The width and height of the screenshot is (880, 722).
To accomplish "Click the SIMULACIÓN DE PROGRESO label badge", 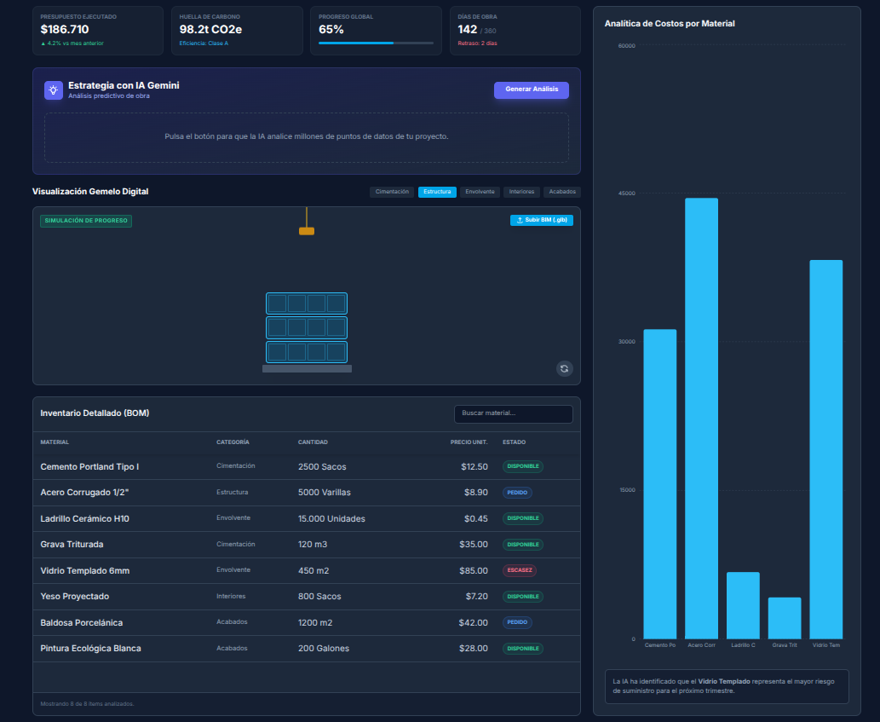I will 86,221.
